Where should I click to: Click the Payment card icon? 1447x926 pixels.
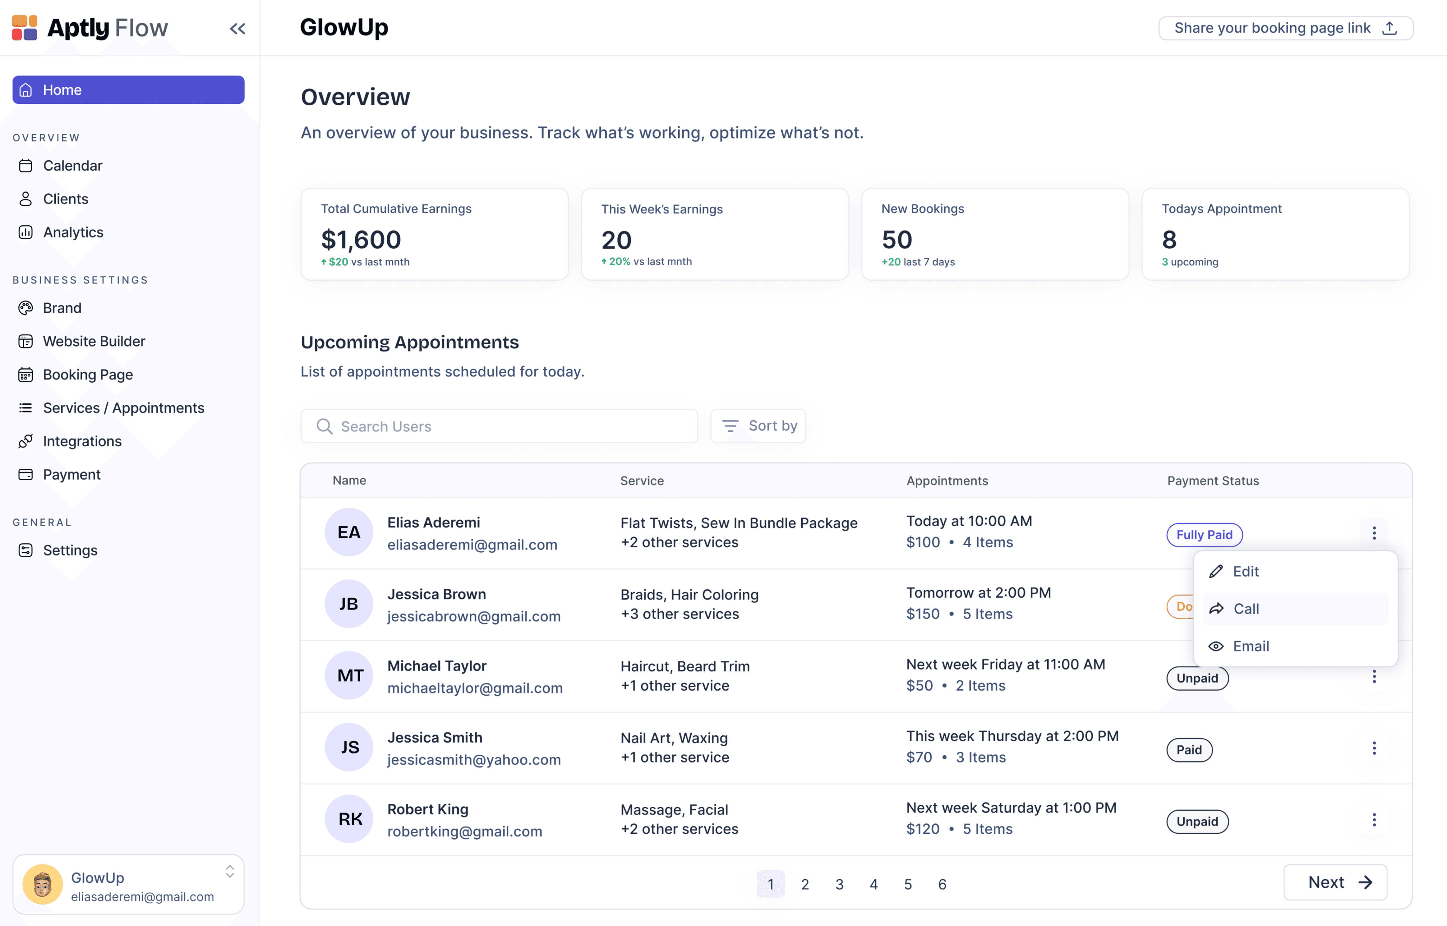click(25, 475)
